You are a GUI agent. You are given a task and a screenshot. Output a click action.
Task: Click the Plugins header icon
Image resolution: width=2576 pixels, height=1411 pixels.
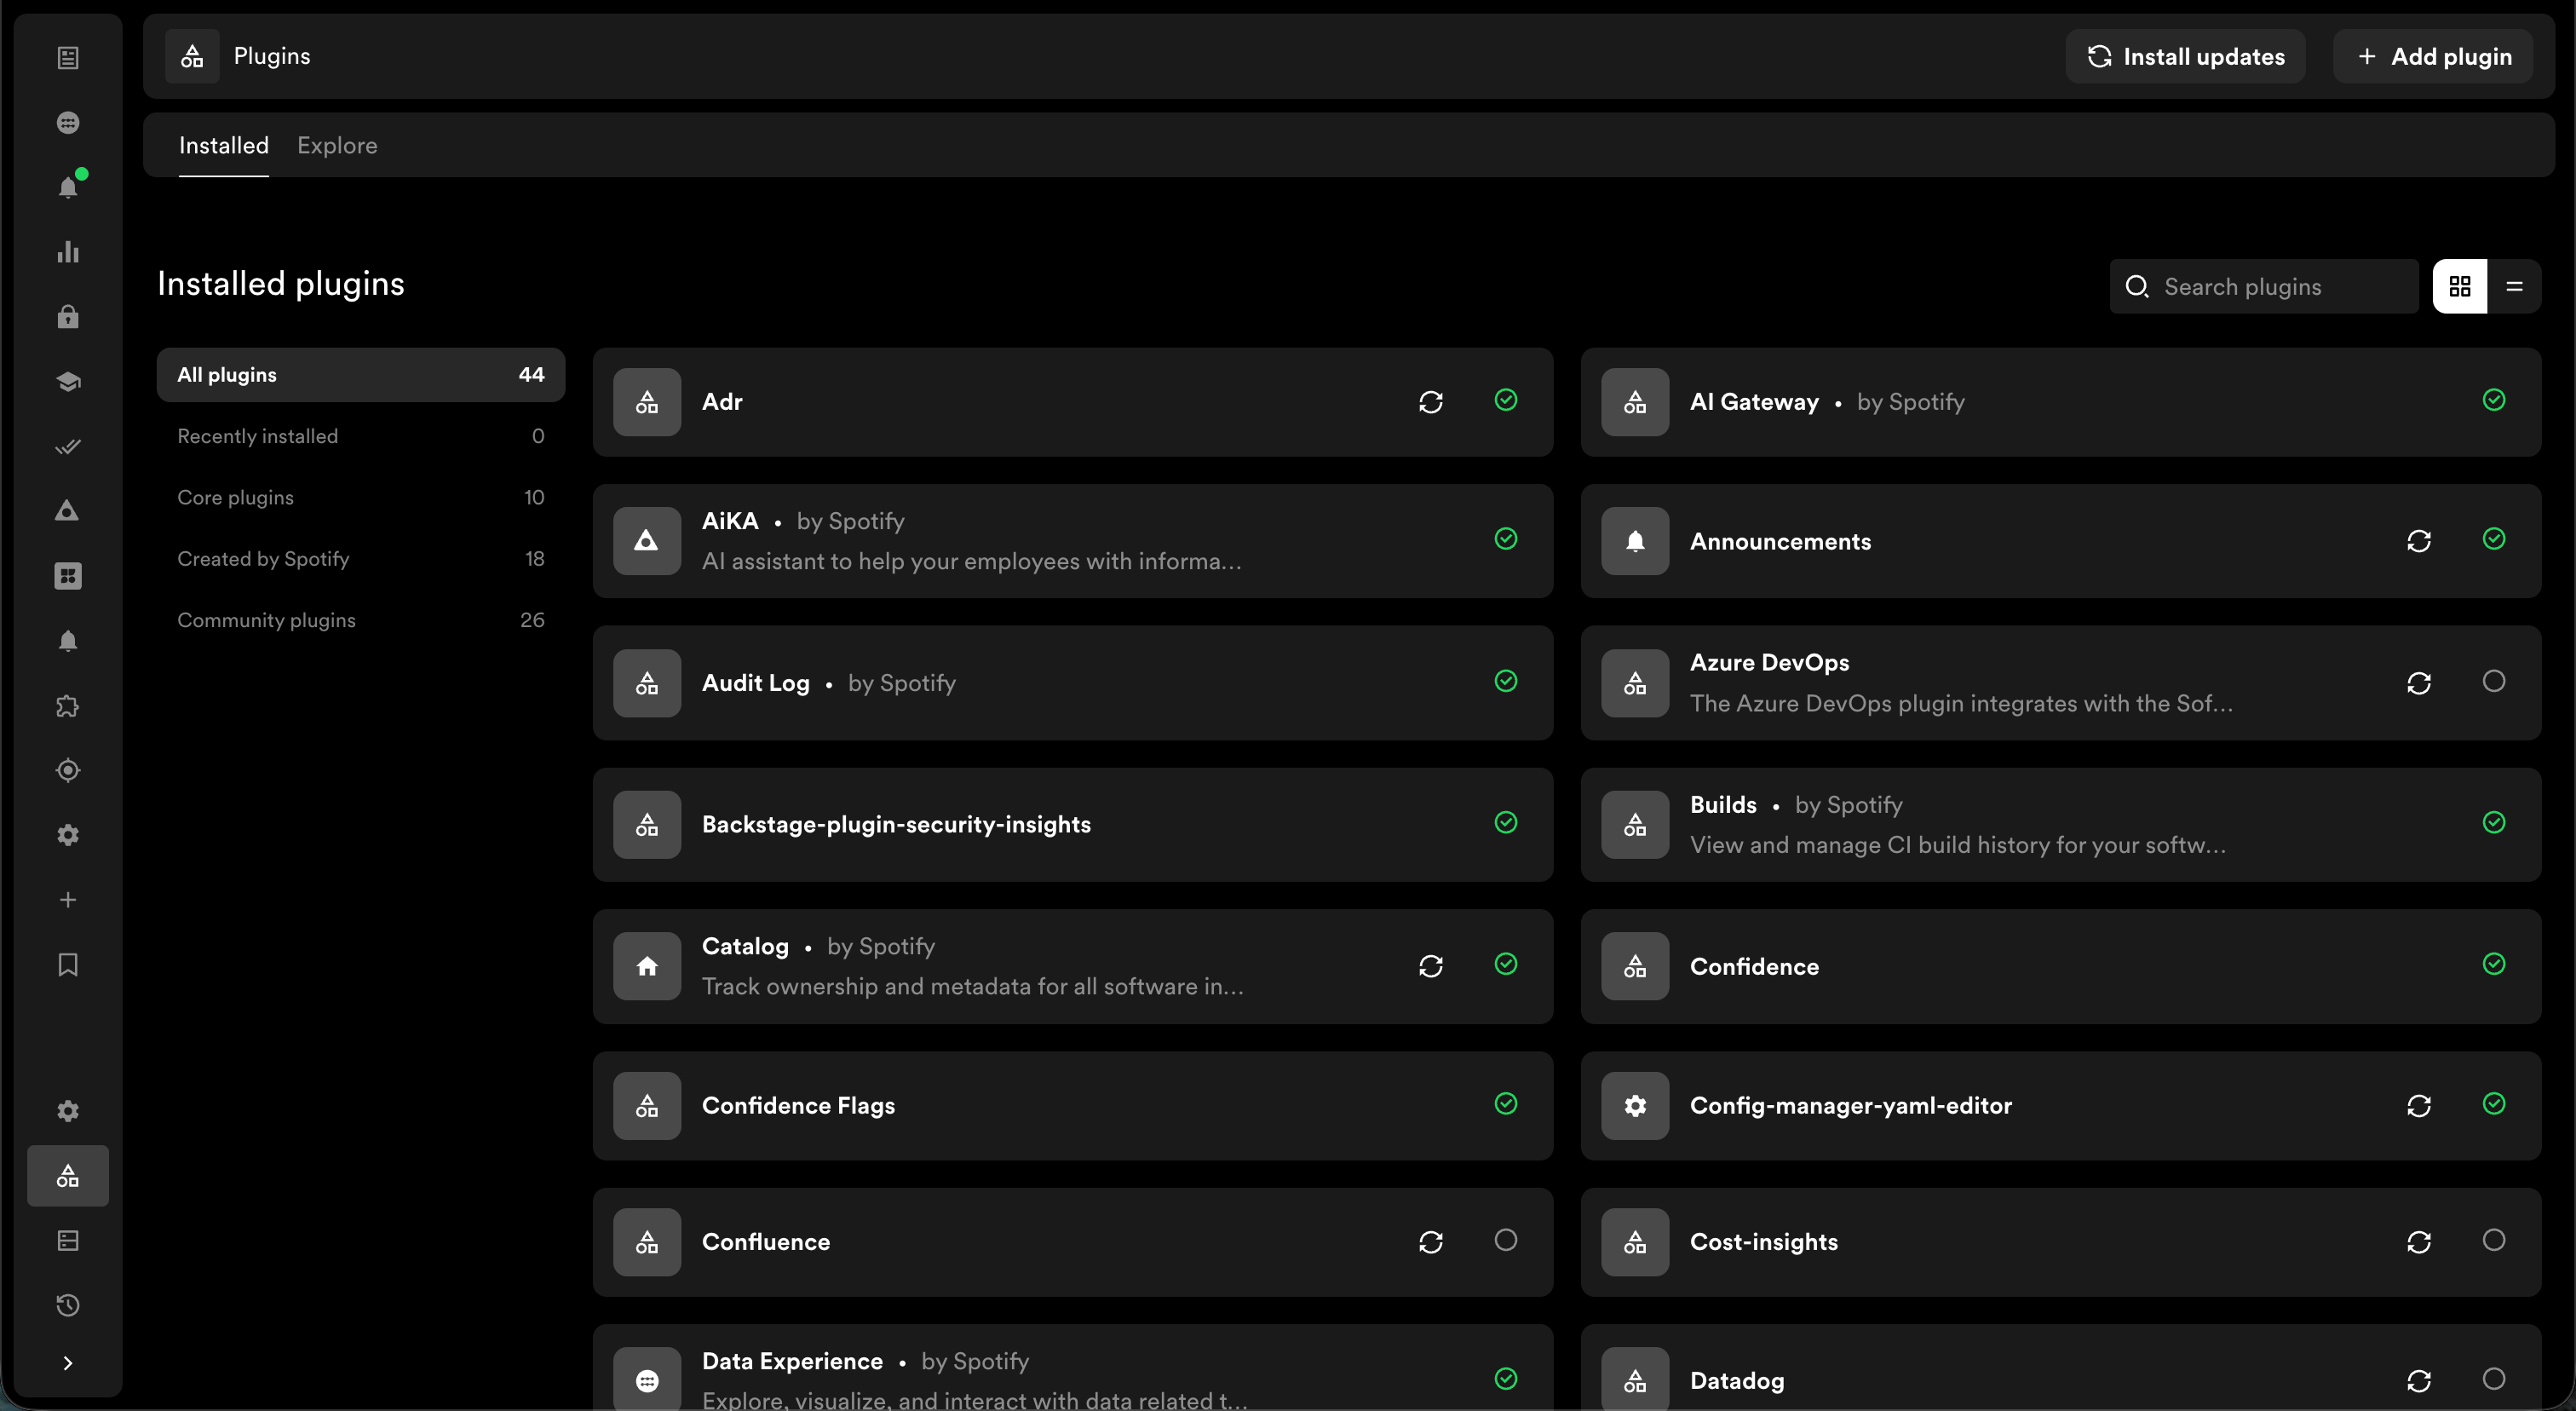coord(192,56)
